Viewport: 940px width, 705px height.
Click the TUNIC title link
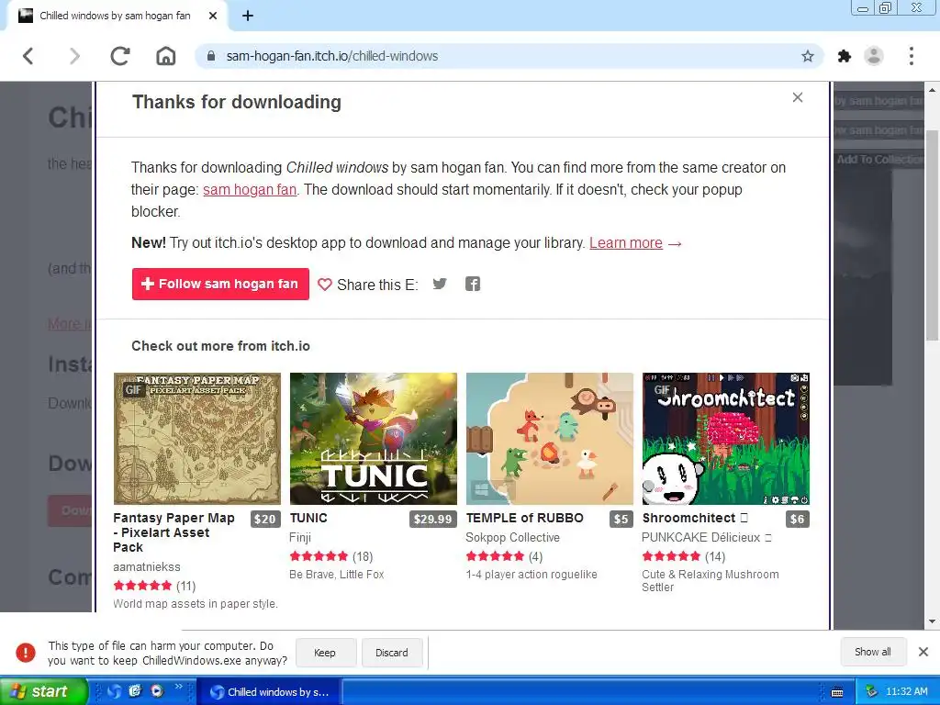pyautogui.click(x=308, y=518)
